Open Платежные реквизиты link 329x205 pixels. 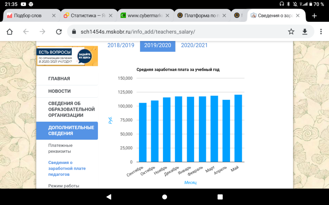[60, 148]
